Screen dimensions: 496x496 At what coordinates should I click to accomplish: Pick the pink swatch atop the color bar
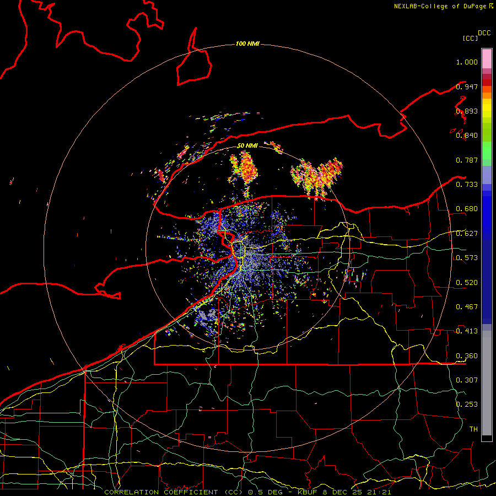[487, 58]
